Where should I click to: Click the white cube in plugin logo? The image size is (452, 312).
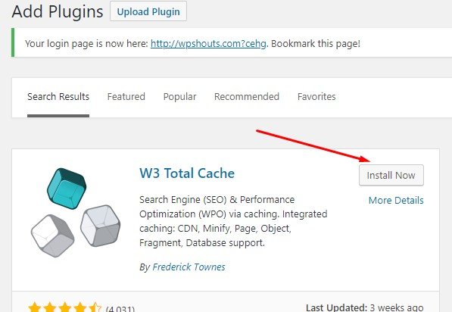click(52, 236)
